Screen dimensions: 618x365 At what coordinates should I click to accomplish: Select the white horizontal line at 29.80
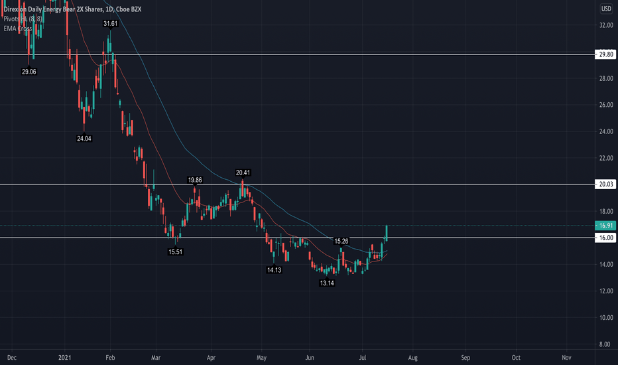point(297,54)
